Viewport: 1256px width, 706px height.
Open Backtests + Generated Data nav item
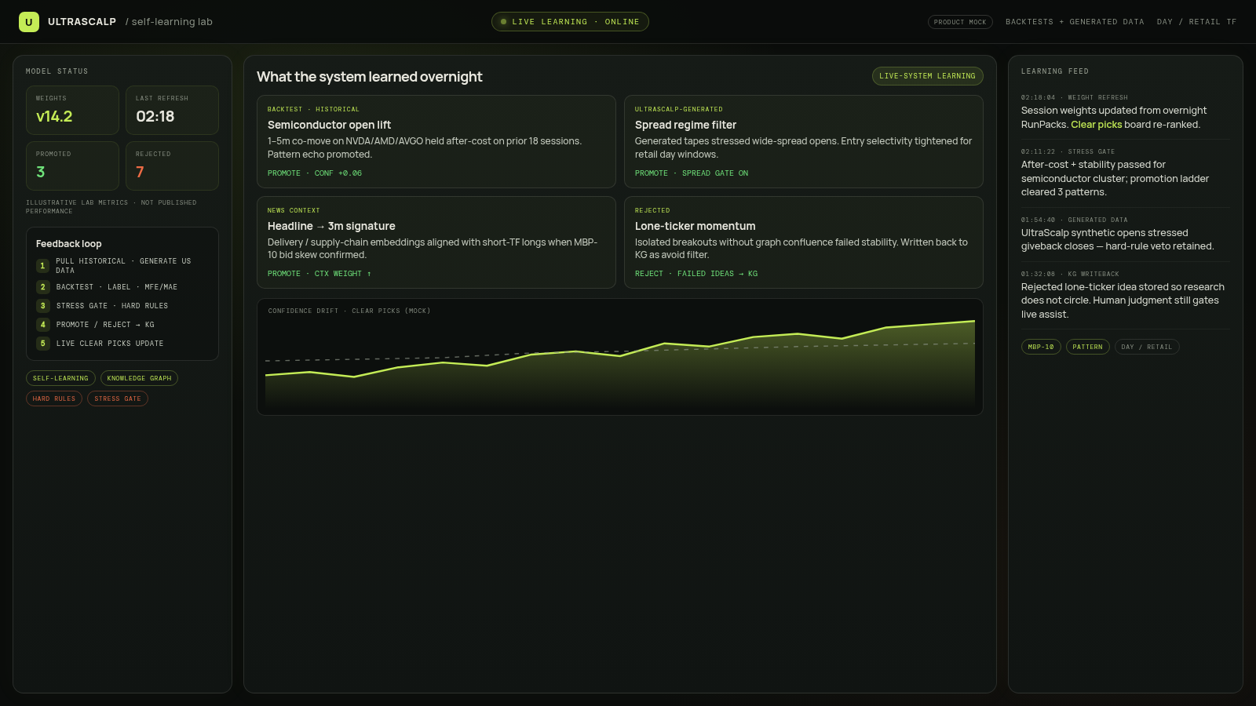click(1075, 22)
